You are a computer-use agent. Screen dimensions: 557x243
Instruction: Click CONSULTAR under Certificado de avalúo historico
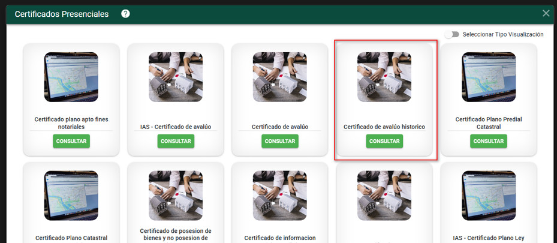[x=384, y=141]
